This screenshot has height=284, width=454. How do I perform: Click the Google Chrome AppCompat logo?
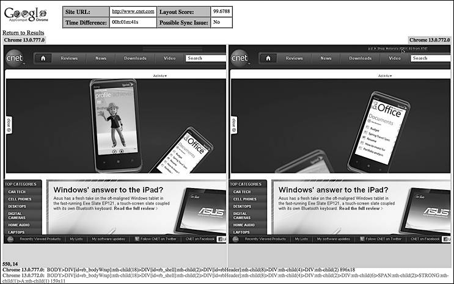(x=26, y=15)
